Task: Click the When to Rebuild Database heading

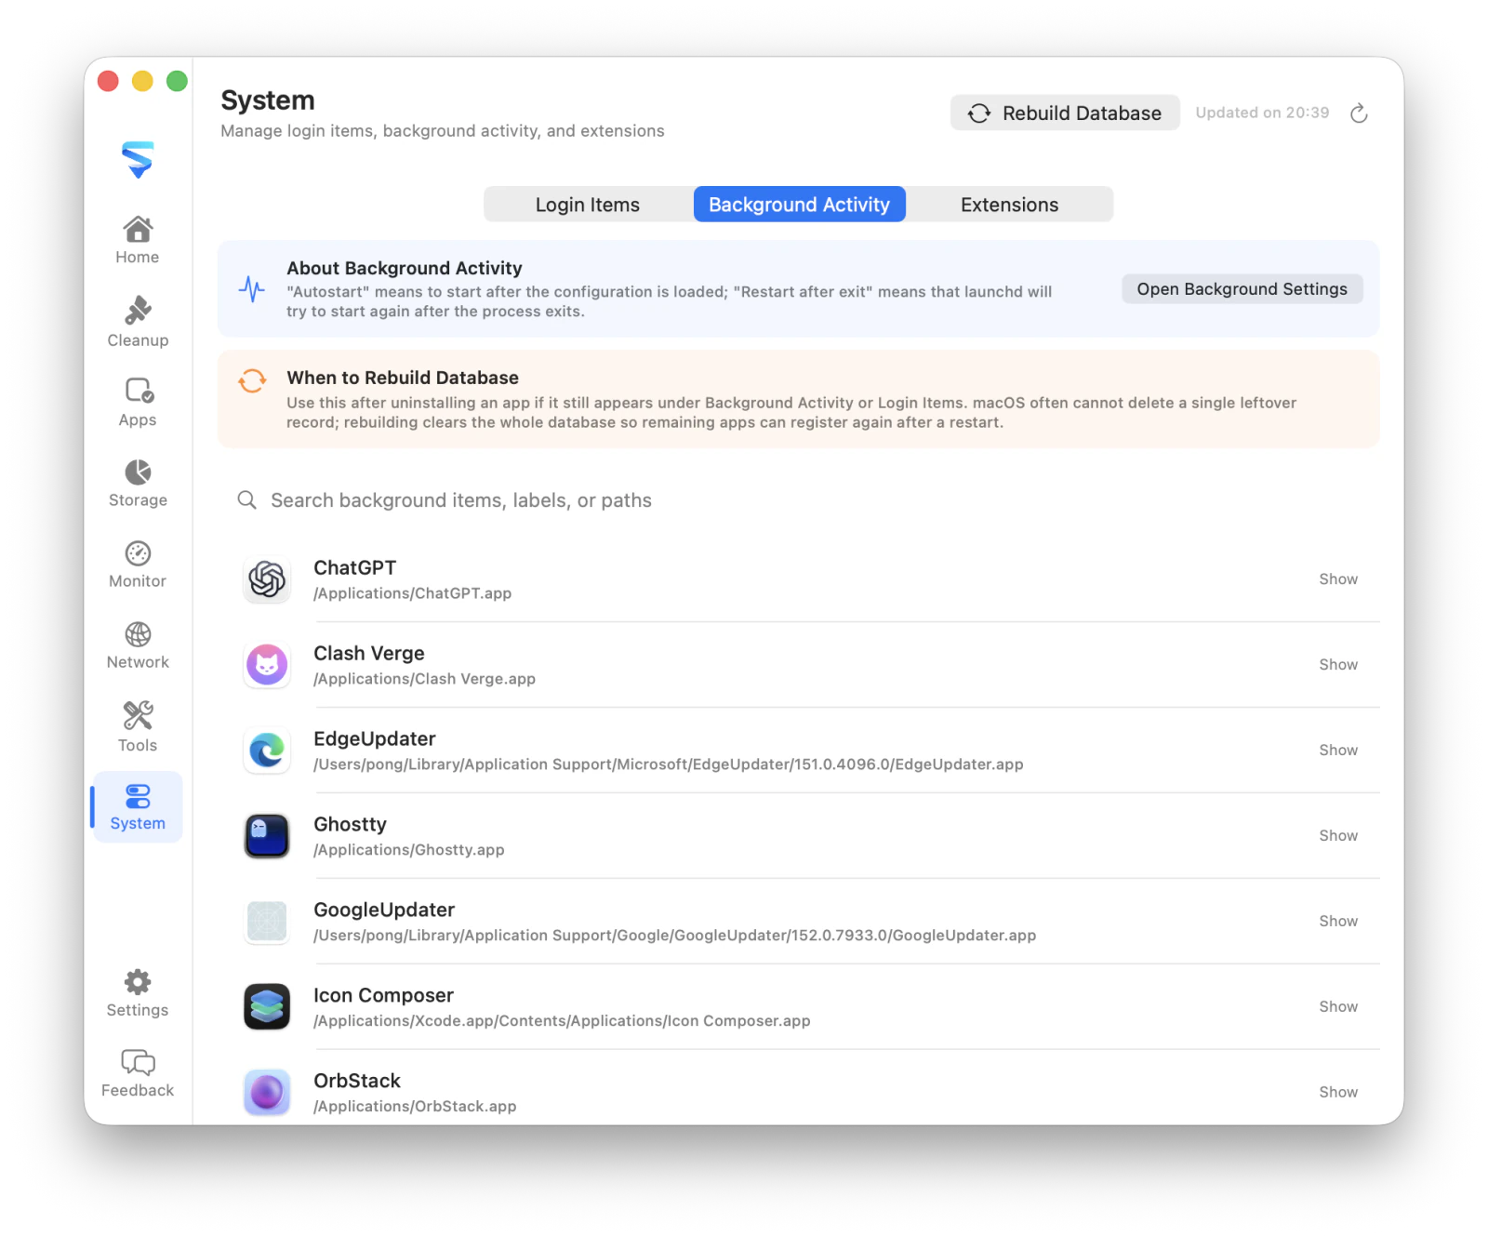Action: (403, 378)
